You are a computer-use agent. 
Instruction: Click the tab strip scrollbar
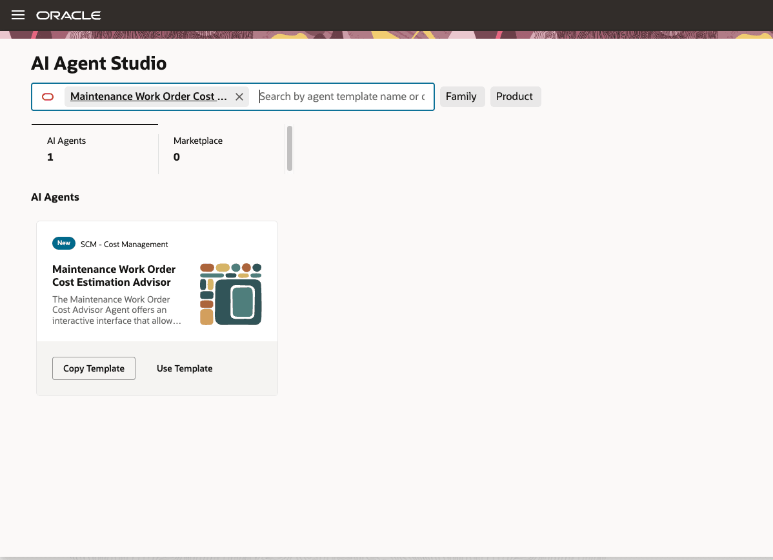(290, 148)
